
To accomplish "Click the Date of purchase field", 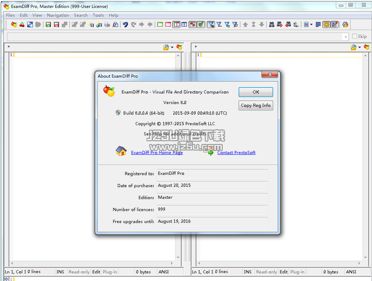I will [212, 186].
